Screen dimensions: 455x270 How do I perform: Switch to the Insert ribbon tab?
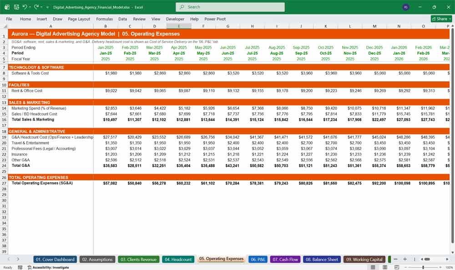click(42, 19)
